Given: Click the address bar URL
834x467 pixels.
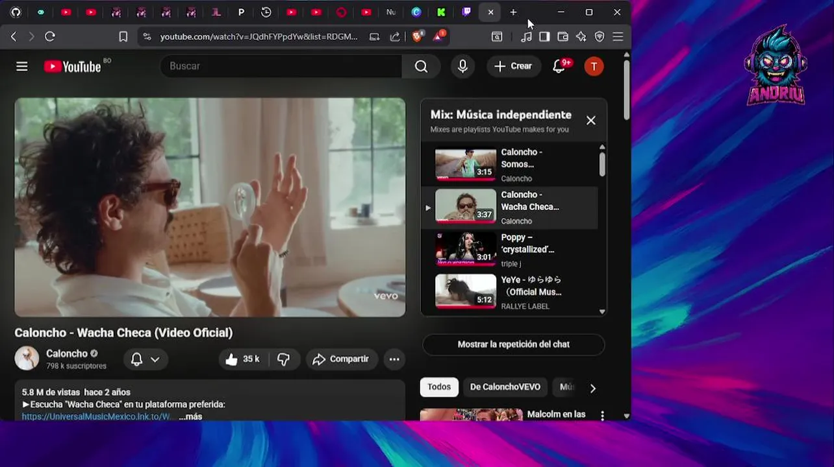Looking at the screenshot, I should point(259,36).
